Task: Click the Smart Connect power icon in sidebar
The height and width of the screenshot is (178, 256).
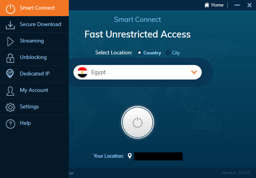Action: 10,8
